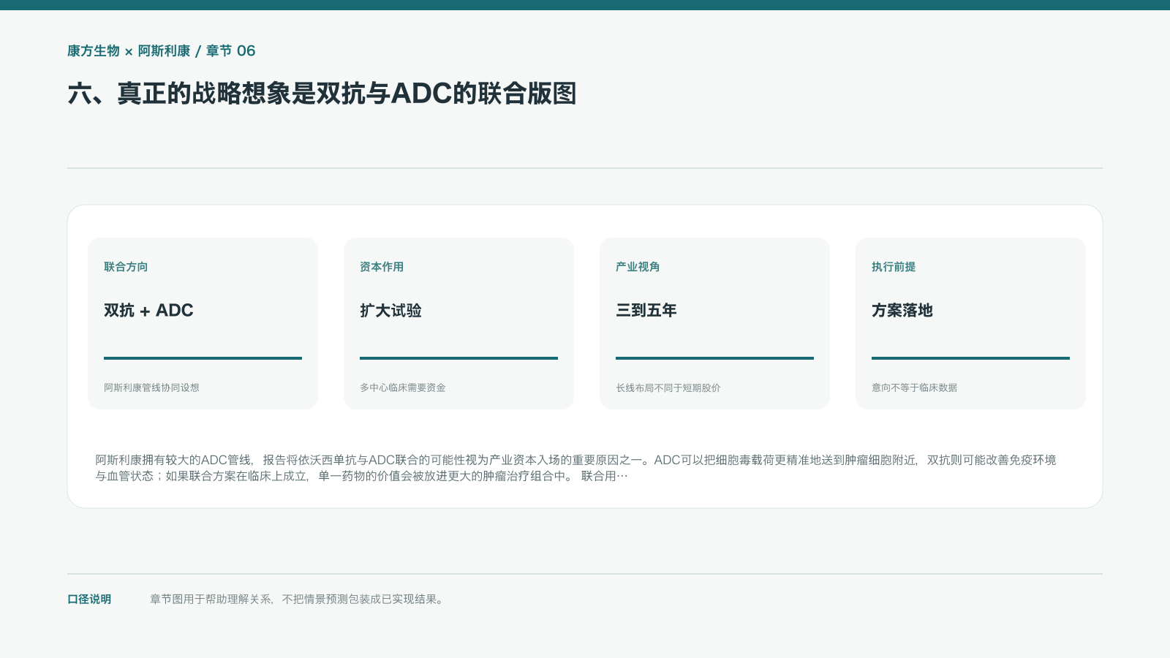This screenshot has height=658, width=1170.
Task: Click the footer note 章节图用于帮助理解关系
Action: (x=297, y=600)
